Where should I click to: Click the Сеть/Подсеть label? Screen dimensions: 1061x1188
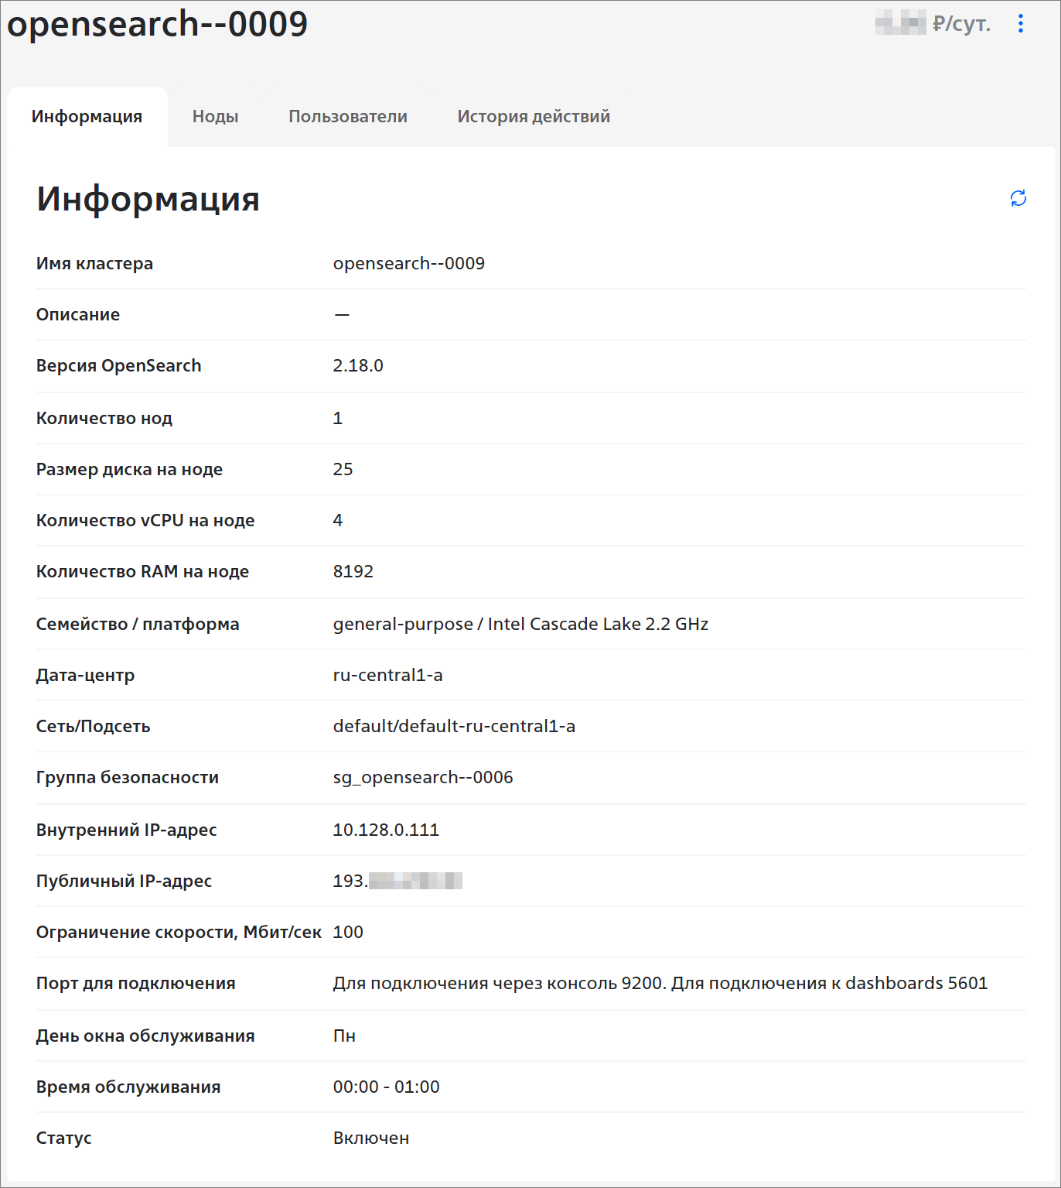coord(93,726)
